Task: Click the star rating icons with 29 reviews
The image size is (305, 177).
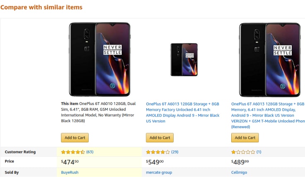Action: pos(158,152)
